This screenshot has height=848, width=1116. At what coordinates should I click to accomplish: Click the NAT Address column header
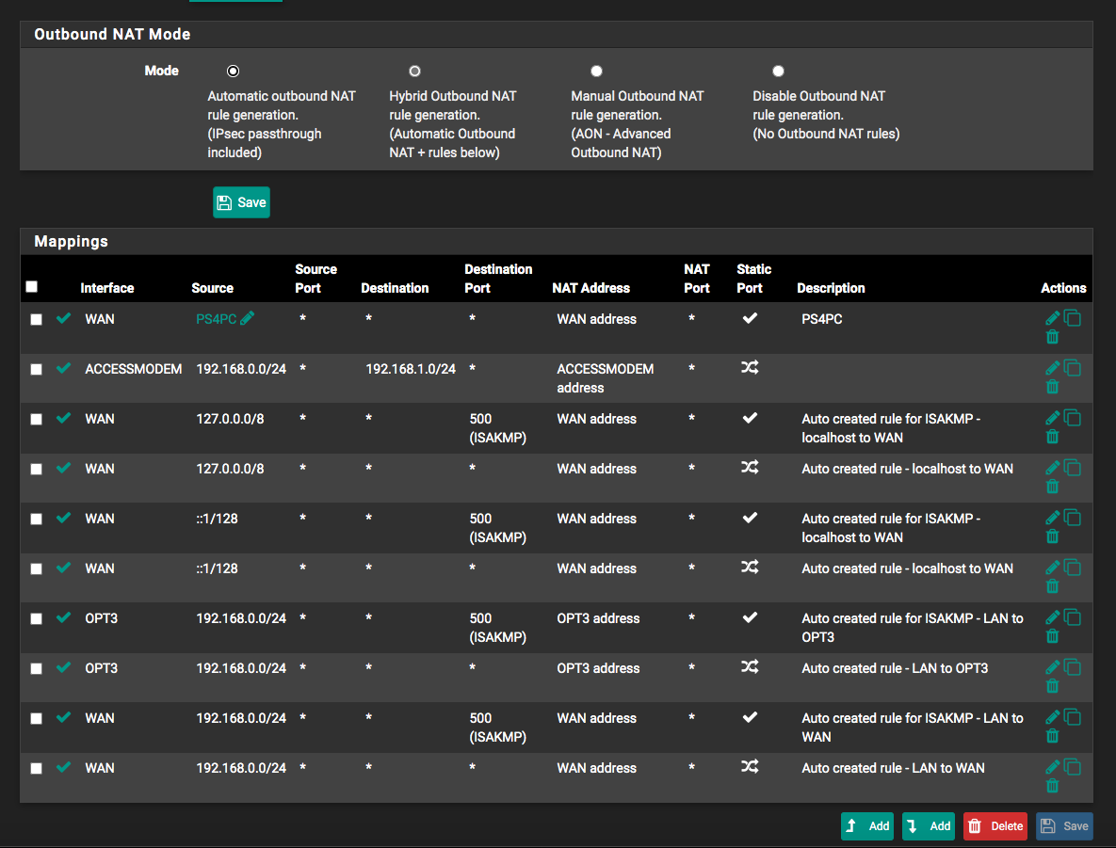(590, 288)
